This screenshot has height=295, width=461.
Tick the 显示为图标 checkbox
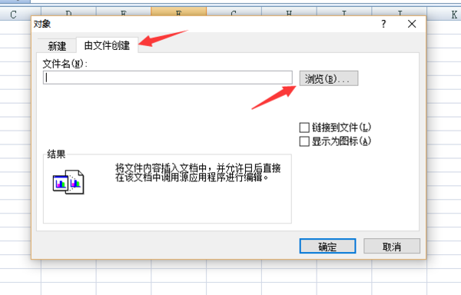304,141
